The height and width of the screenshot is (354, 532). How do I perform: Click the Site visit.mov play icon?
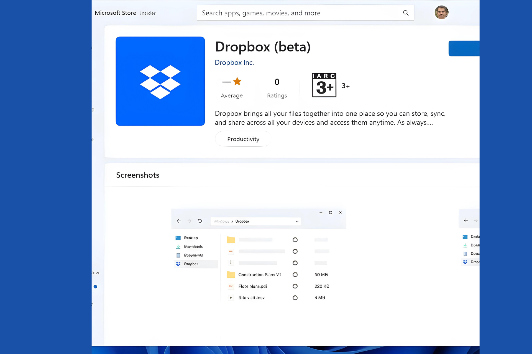231,298
